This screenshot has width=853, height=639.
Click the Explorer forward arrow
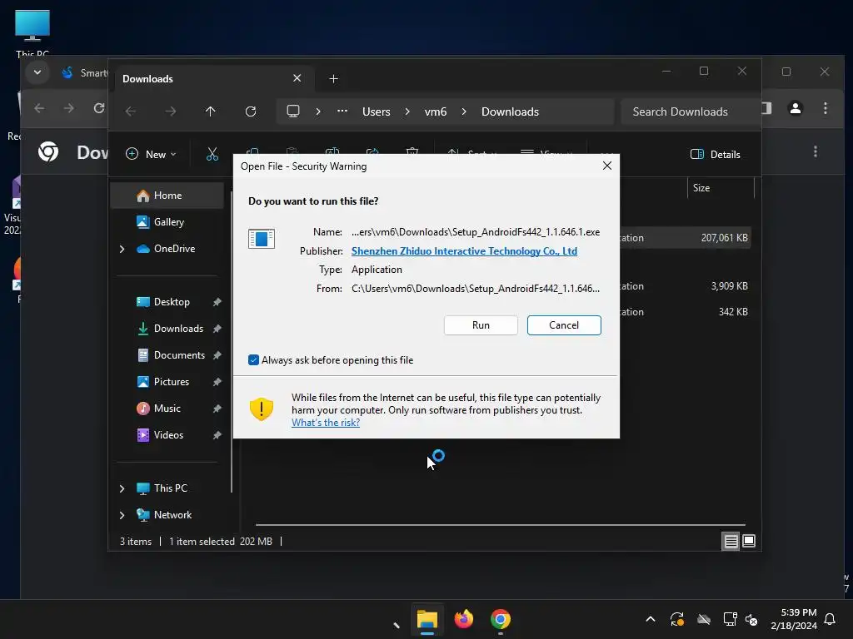coord(171,111)
